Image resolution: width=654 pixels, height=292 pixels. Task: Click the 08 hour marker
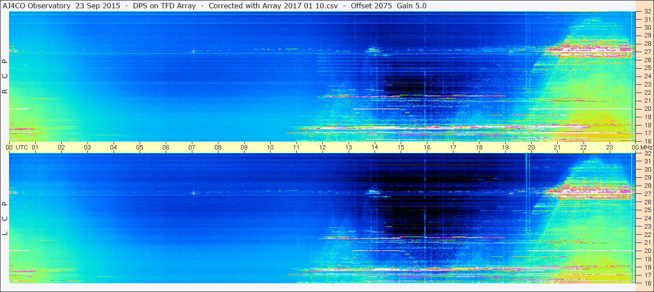218,147
